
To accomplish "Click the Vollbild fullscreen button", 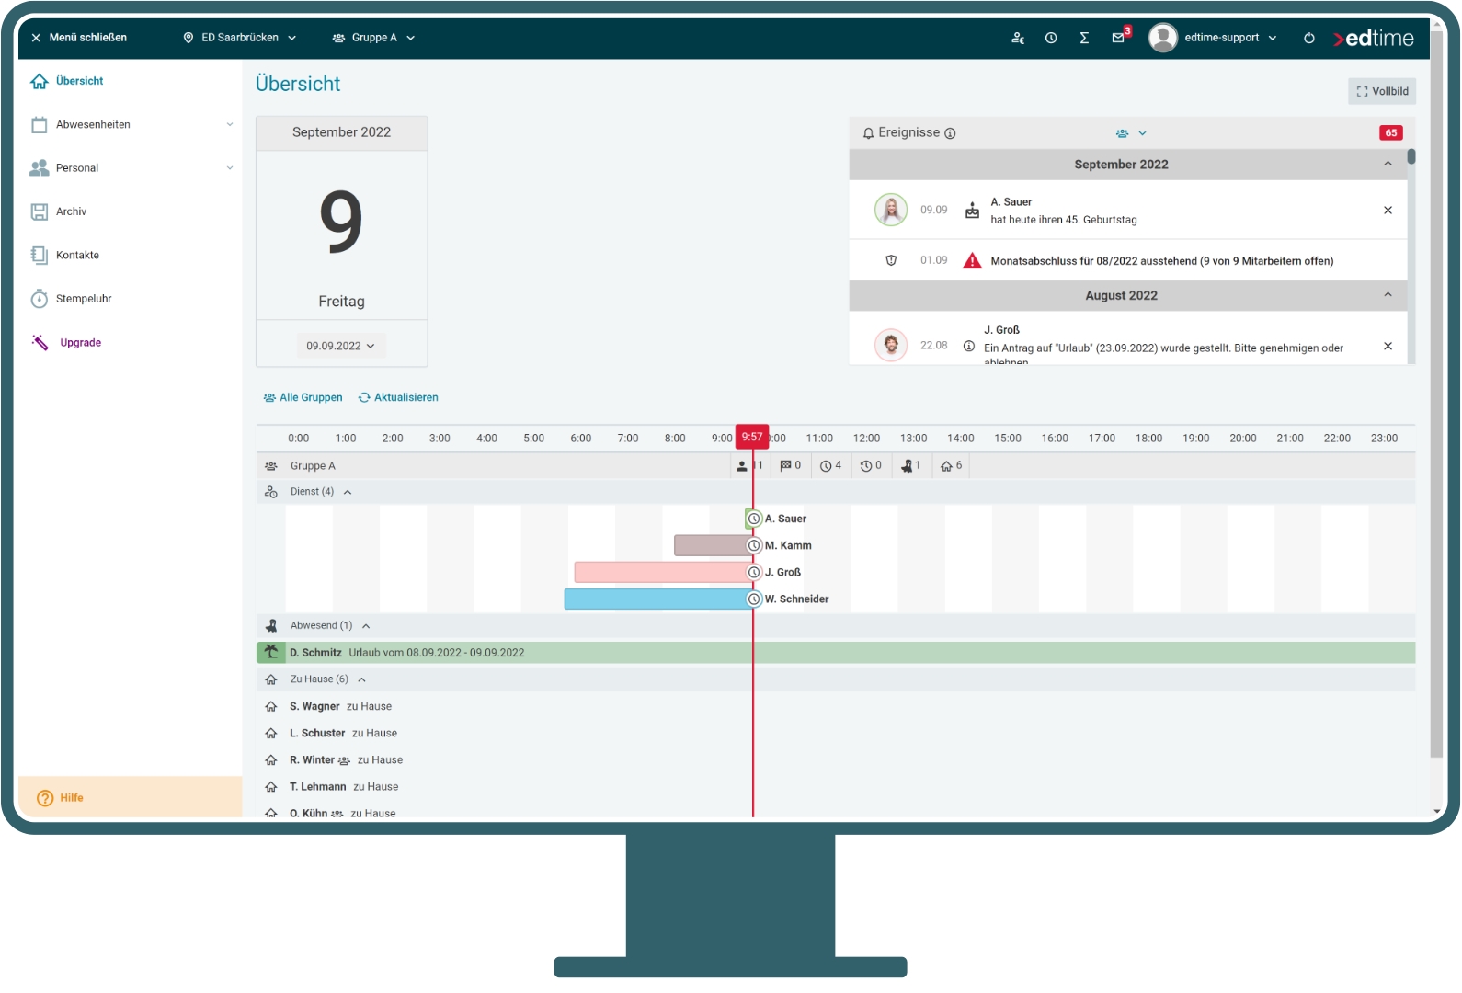I will point(1382,92).
